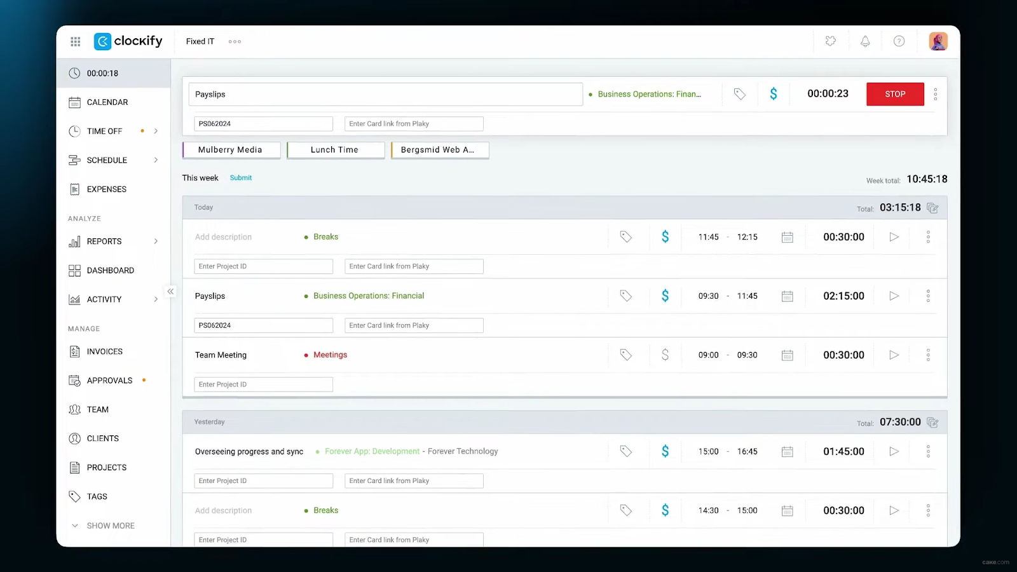Image resolution: width=1017 pixels, height=572 pixels.
Task: Resume the Breaks entry with its play icon
Action: 894,236
